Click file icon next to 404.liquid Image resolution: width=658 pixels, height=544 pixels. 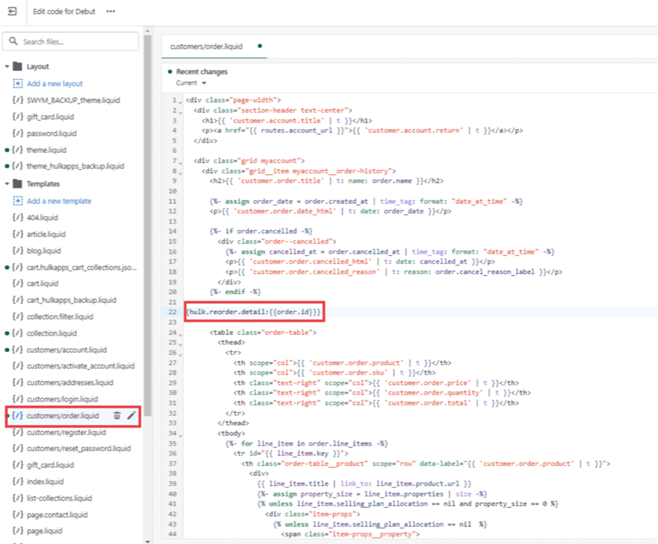pyautogui.click(x=18, y=217)
